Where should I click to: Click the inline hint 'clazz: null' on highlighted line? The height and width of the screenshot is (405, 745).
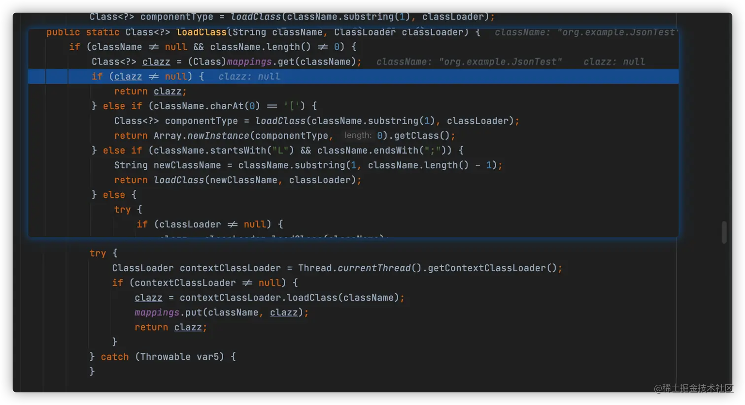(249, 76)
